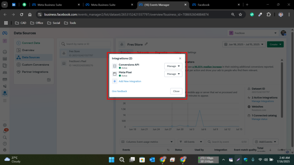Click the Give feedback link
Image resolution: width=294 pixels, height=165 pixels.
pyautogui.click(x=119, y=91)
